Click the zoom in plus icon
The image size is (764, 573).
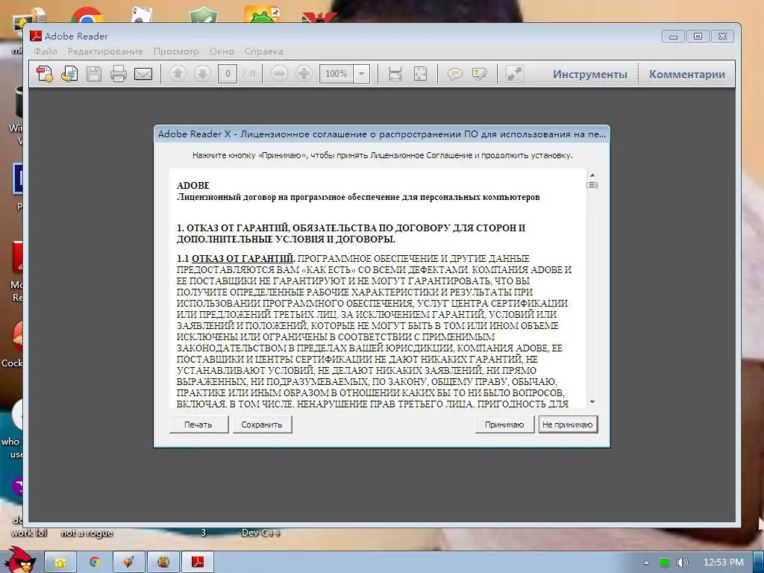tap(304, 74)
